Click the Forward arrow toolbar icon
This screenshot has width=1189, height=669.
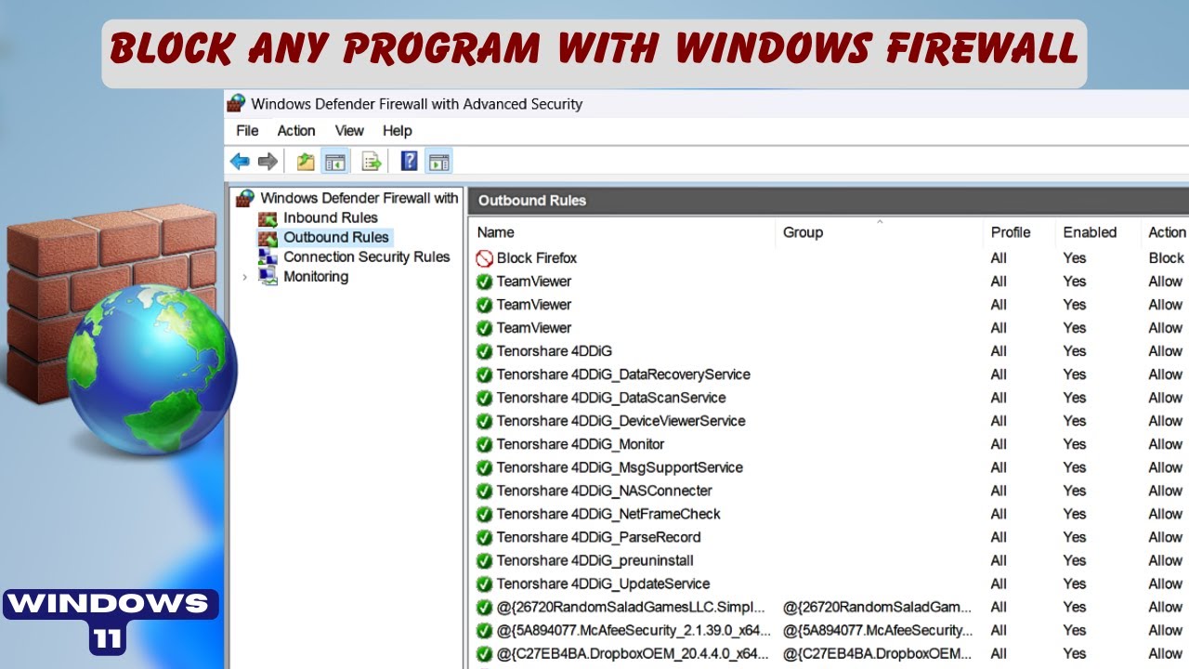coord(268,162)
